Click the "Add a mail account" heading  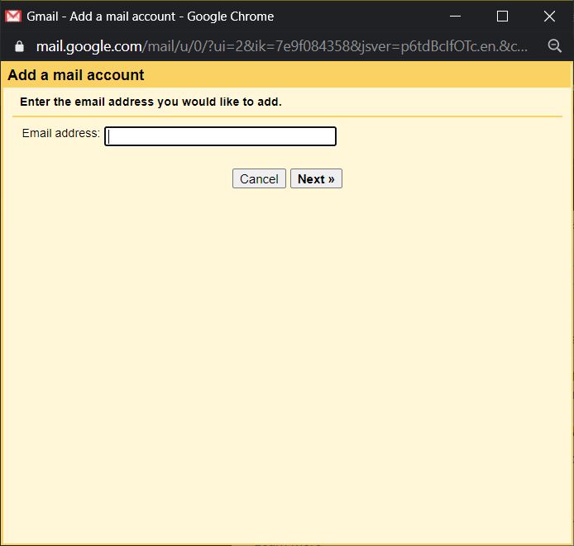click(x=76, y=75)
